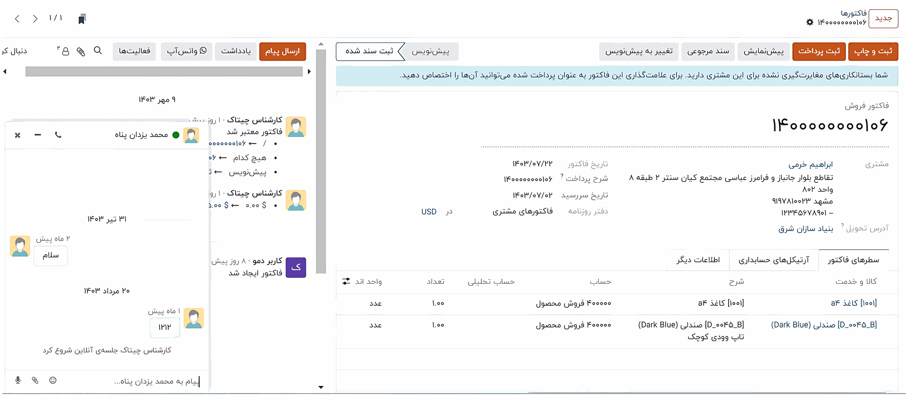The width and height of the screenshot is (906, 401).
Task: Click the USD currency link
Action: [429, 212]
